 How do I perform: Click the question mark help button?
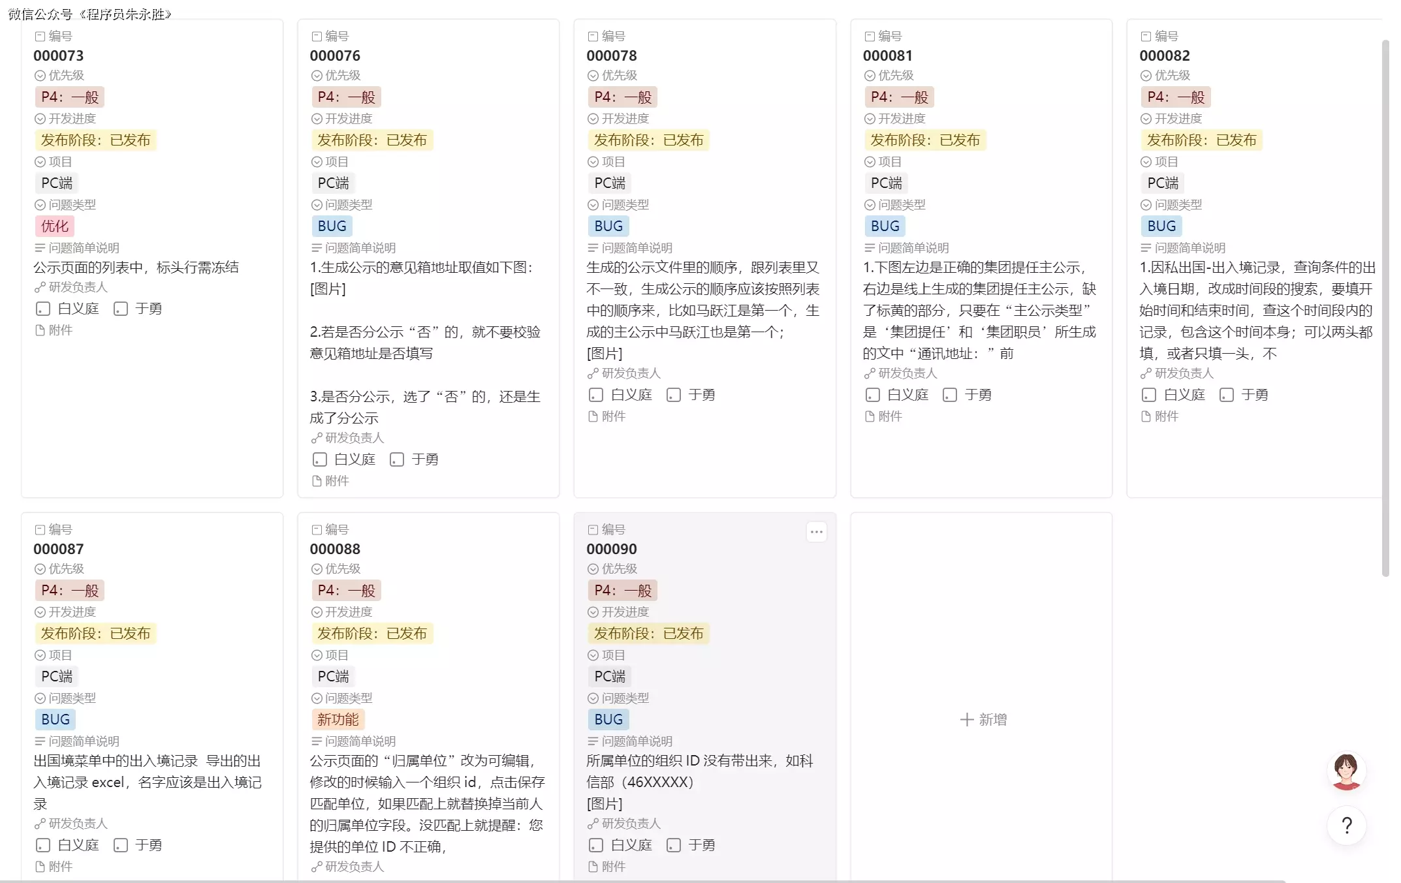click(x=1346, y=826)
